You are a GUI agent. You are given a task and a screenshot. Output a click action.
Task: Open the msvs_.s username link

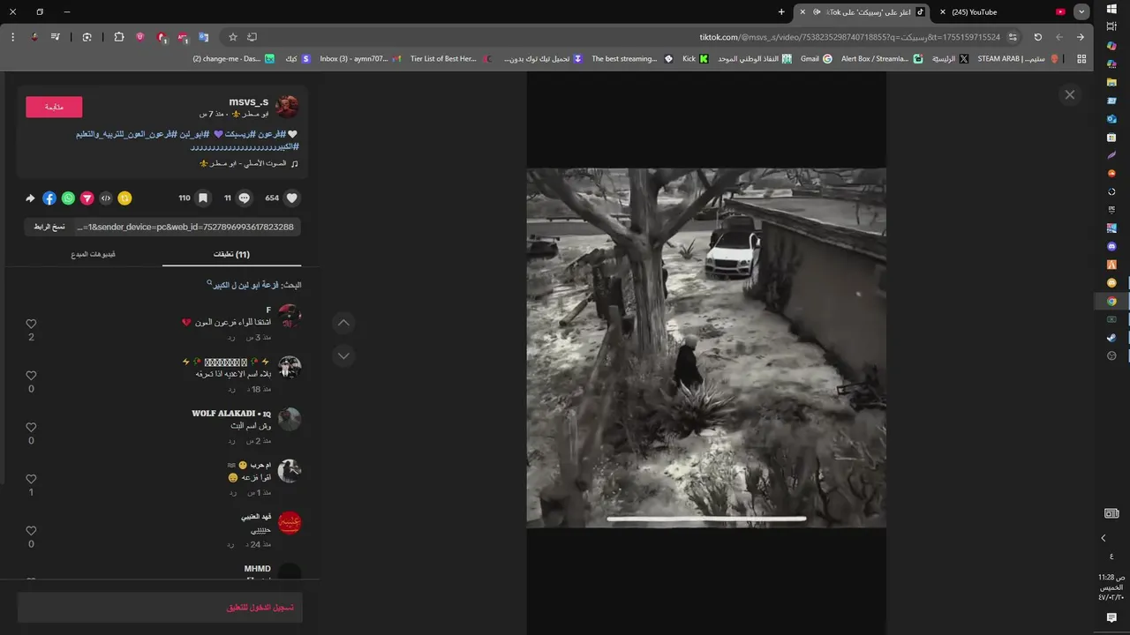249,102
